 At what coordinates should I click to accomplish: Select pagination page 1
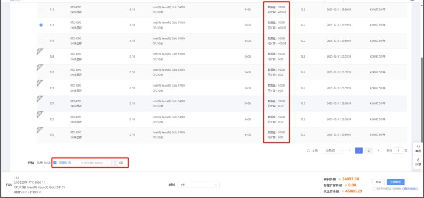coord(359,150)
